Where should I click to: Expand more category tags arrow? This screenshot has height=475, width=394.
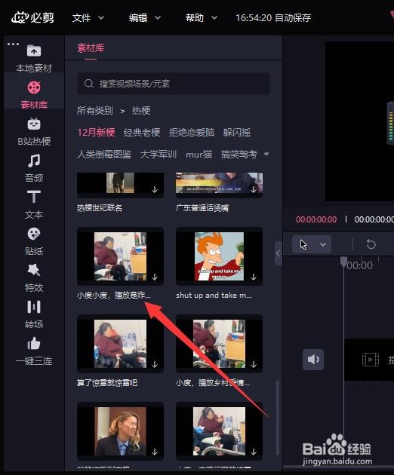pos(266,155)
